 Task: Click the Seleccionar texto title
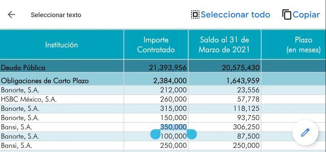(56, 15)
